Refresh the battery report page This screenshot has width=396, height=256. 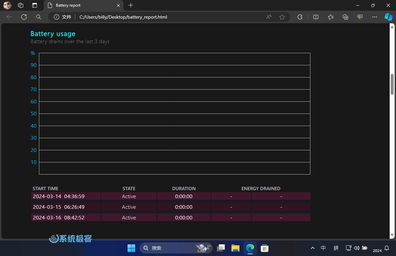pyautogui.click(x=24, y=17)
